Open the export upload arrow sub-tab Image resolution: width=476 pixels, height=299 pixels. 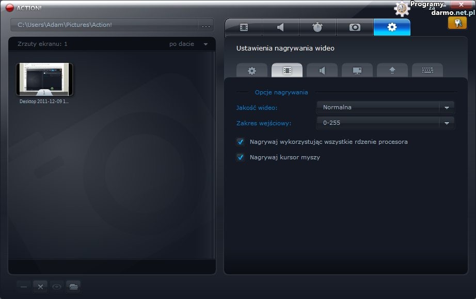(392, 71)
